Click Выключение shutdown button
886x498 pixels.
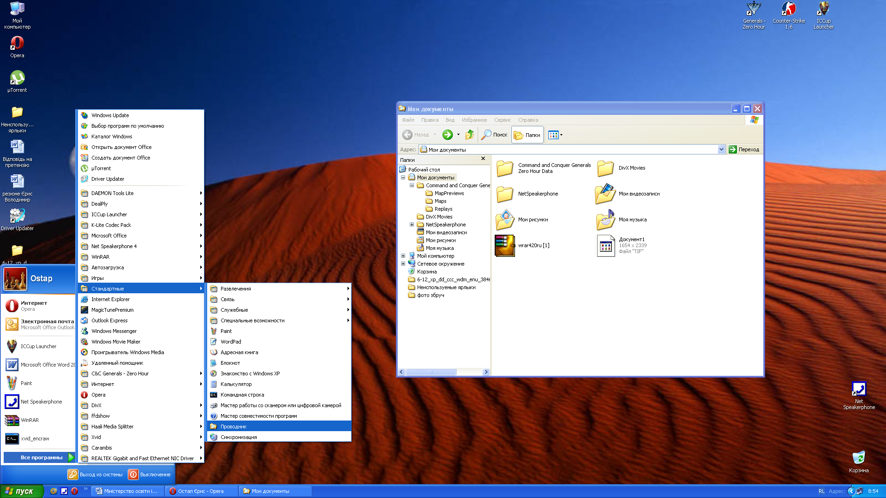[x=150, y=474]
